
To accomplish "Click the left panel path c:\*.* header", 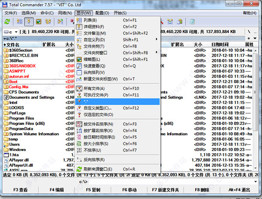I will point(39,38).
